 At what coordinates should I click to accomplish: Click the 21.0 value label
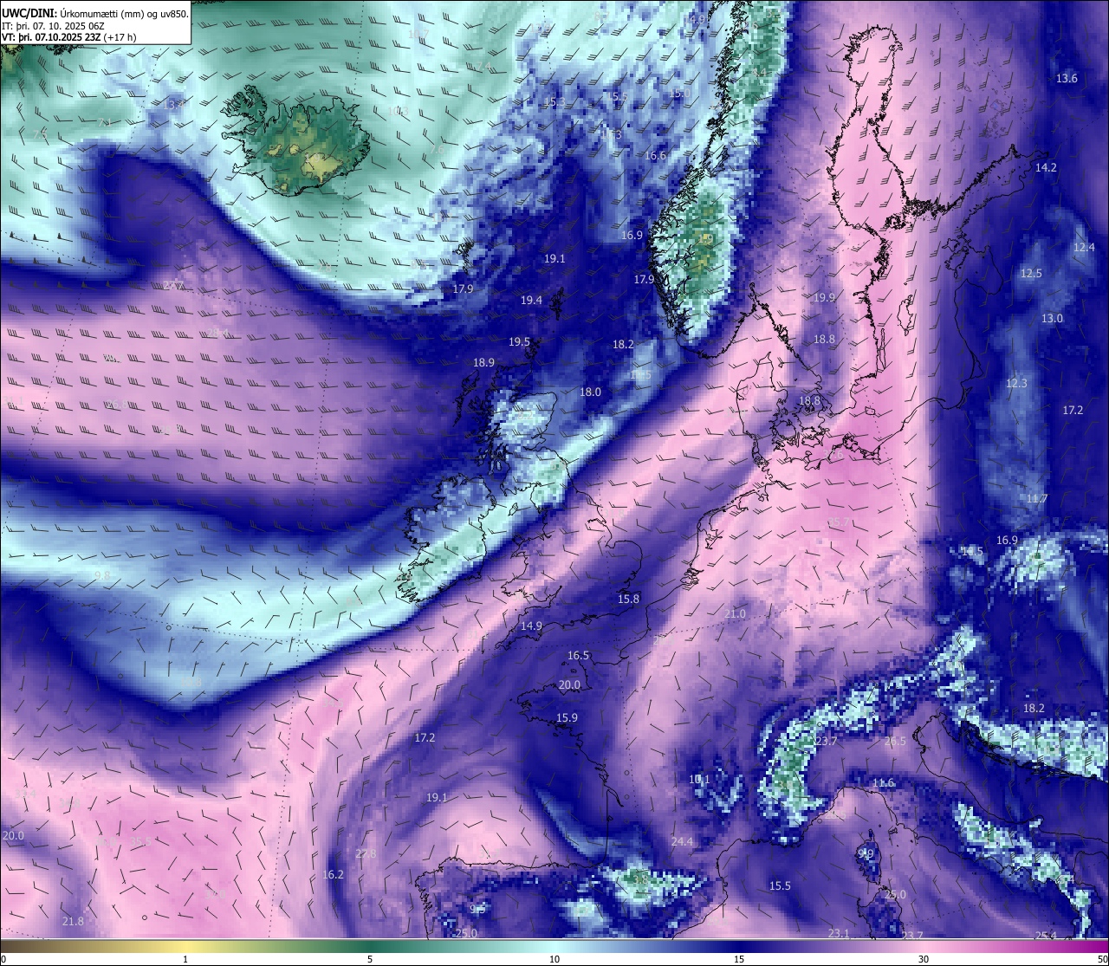(735, 614)
